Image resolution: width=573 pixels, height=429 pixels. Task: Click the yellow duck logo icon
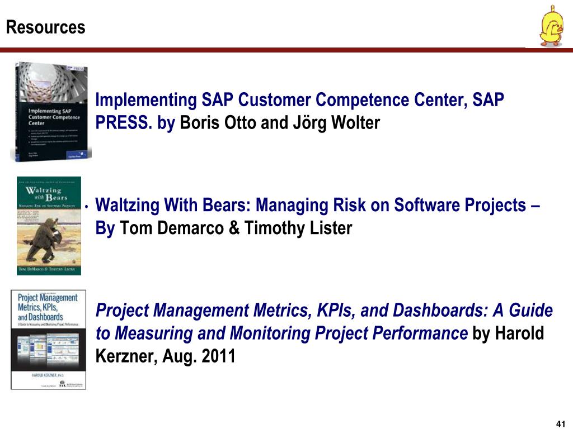(x=552, y=26)
